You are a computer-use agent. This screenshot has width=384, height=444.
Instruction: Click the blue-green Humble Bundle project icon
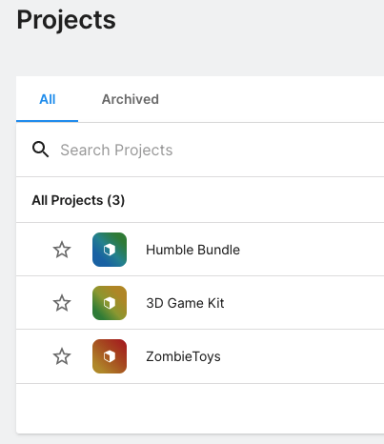(x=110, y=250)
